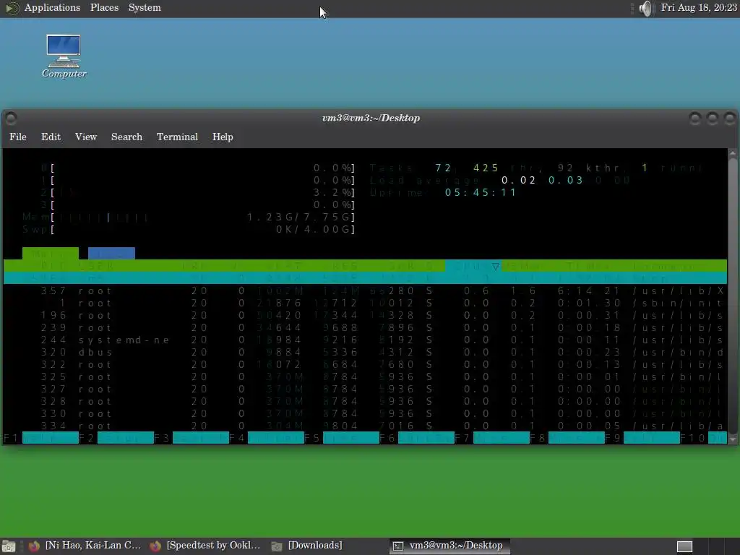The image size is (740, 555).
Task: Open the View menu in terminal
Action: tap(86, 137)
